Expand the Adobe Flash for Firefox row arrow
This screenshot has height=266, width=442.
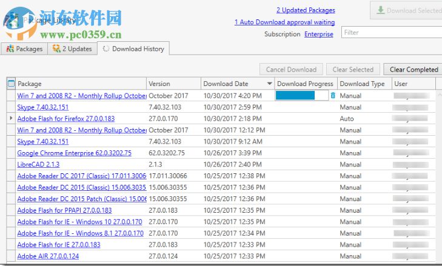click(x=11, y=118)
